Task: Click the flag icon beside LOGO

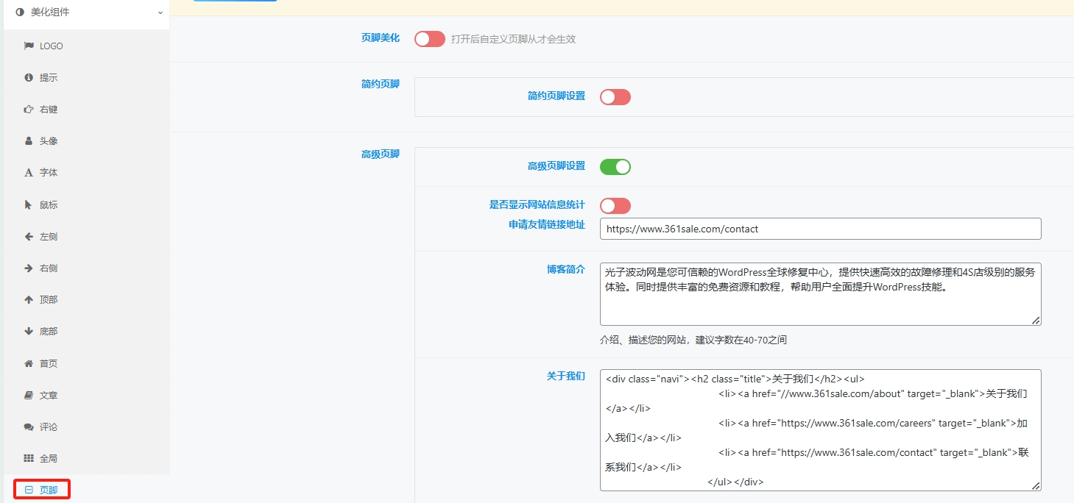Action: [x=29, y=46]
